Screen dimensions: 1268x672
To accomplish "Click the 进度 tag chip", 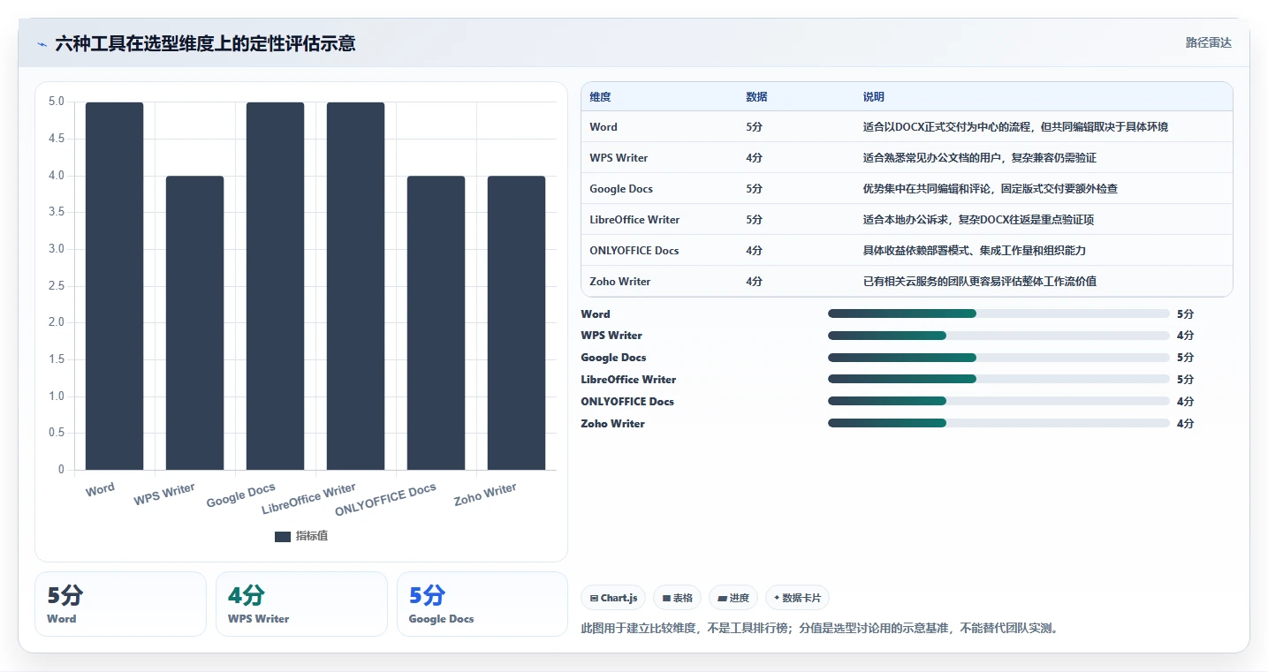I will coord(733,598).
